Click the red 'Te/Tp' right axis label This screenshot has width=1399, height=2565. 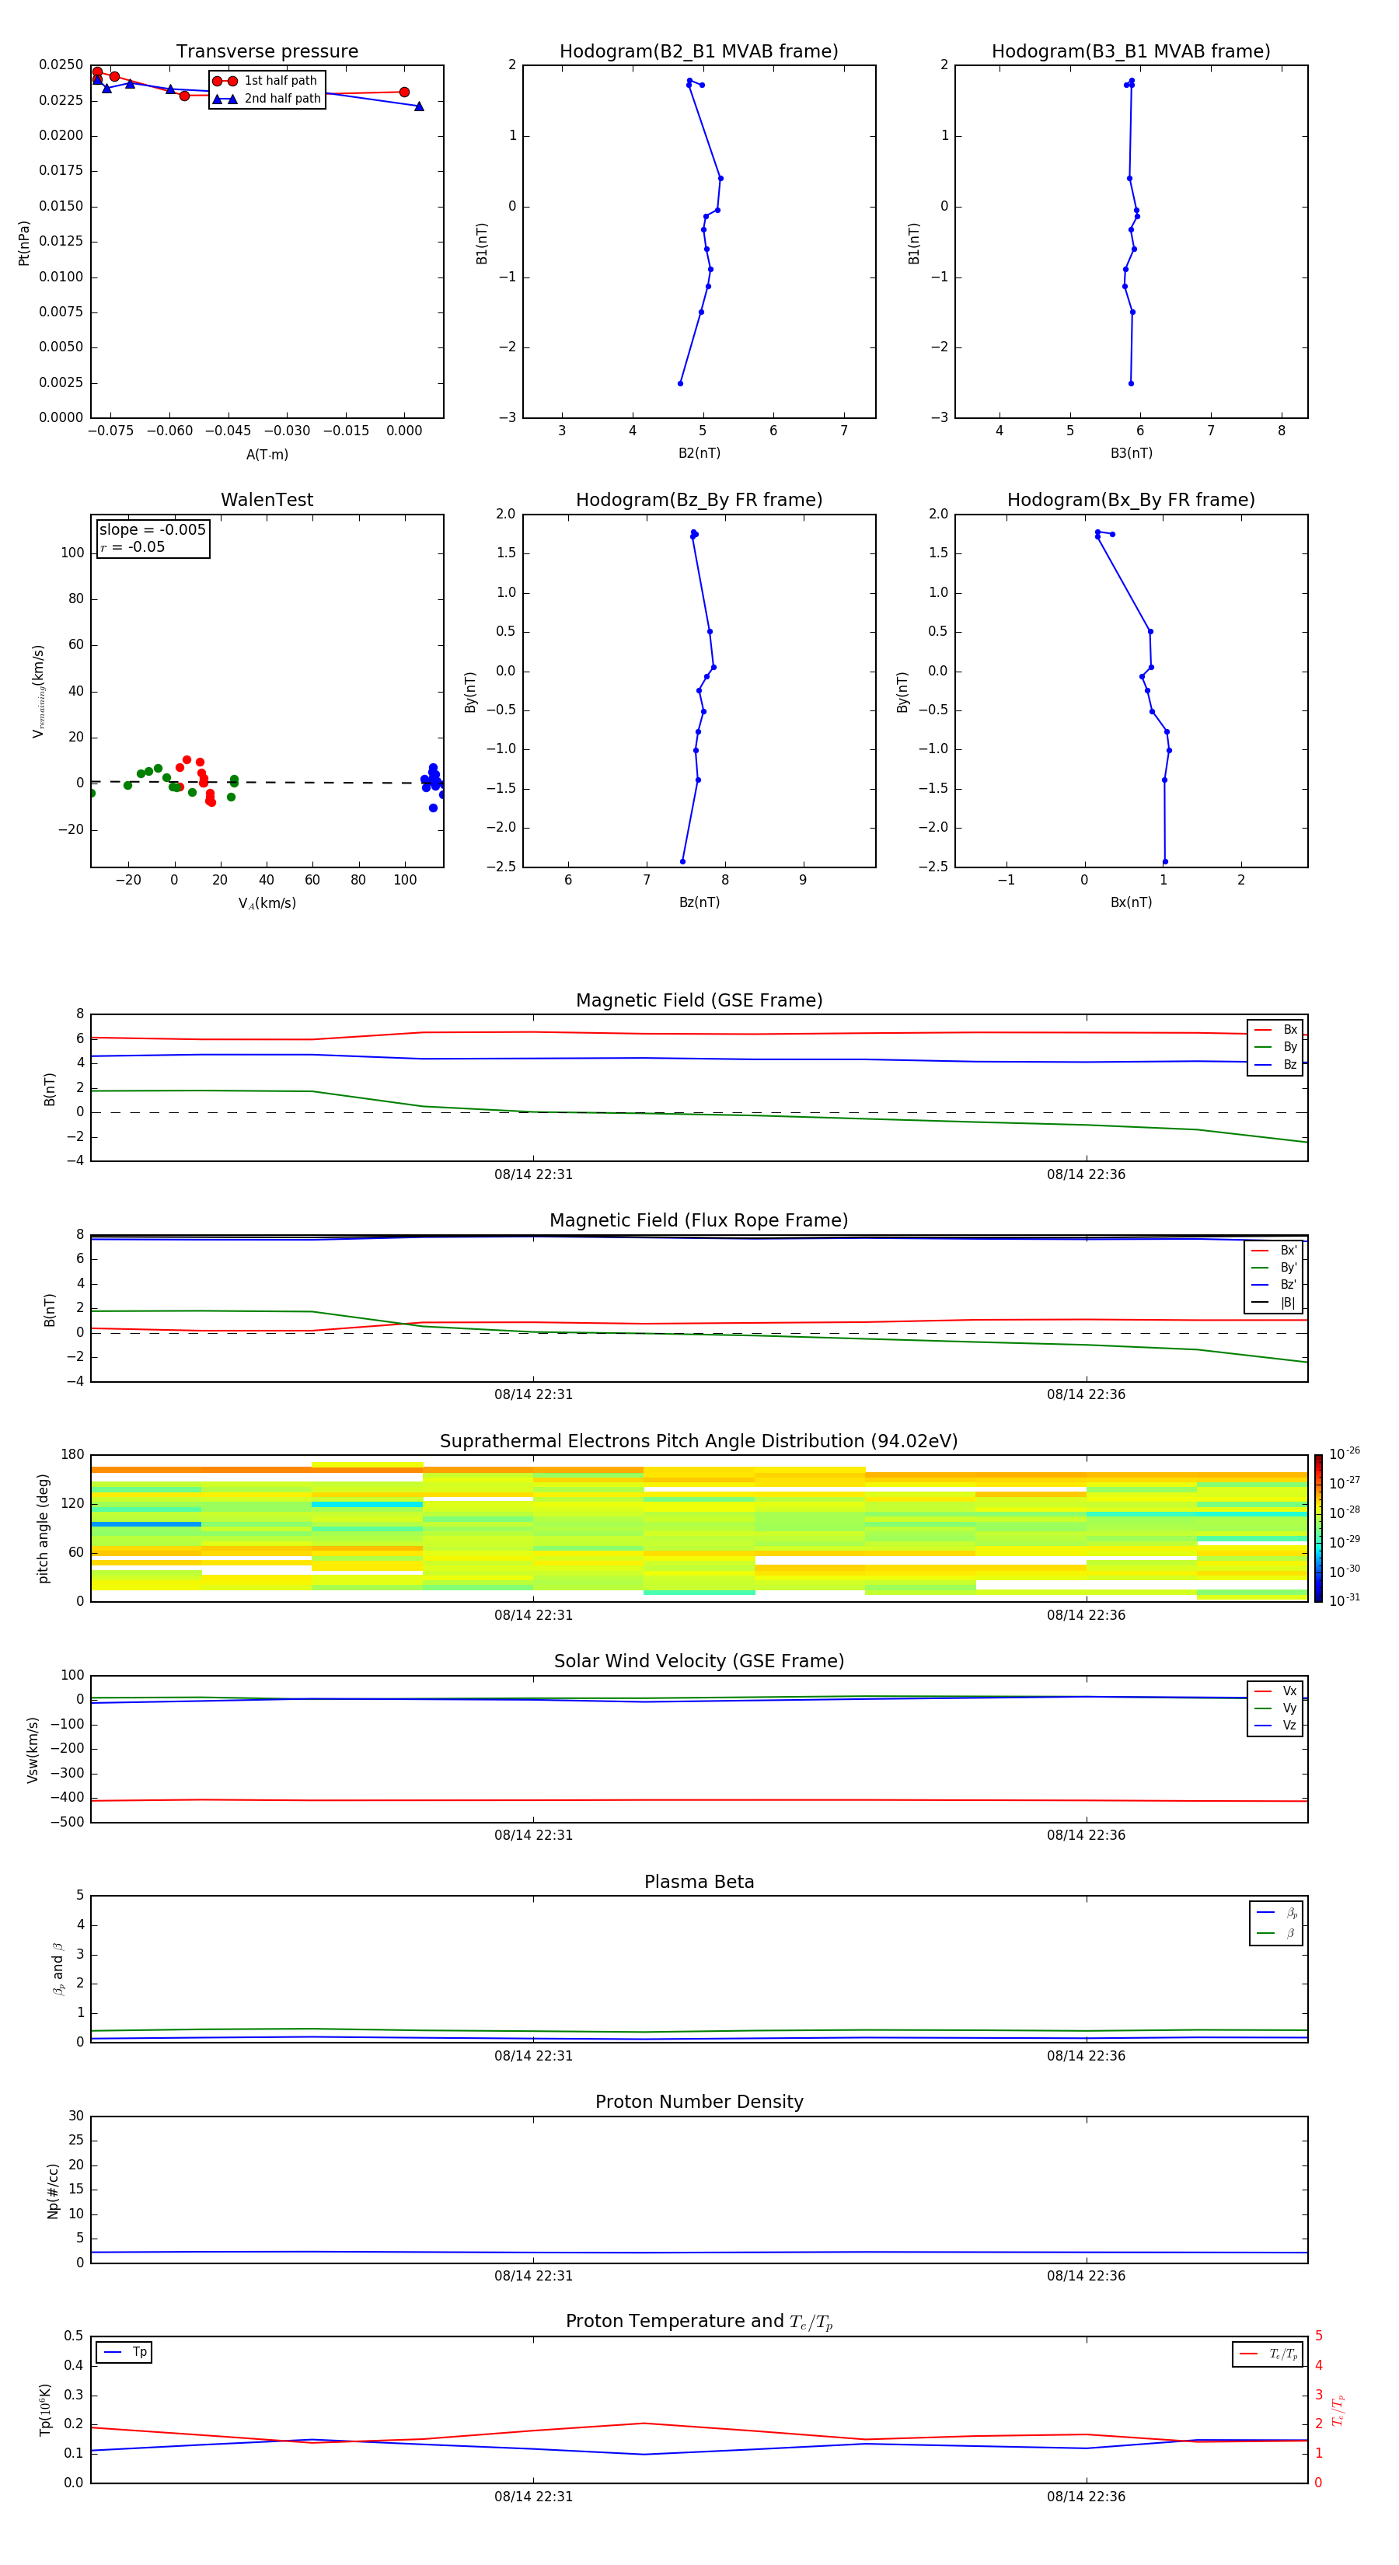coord(1339,2410)
